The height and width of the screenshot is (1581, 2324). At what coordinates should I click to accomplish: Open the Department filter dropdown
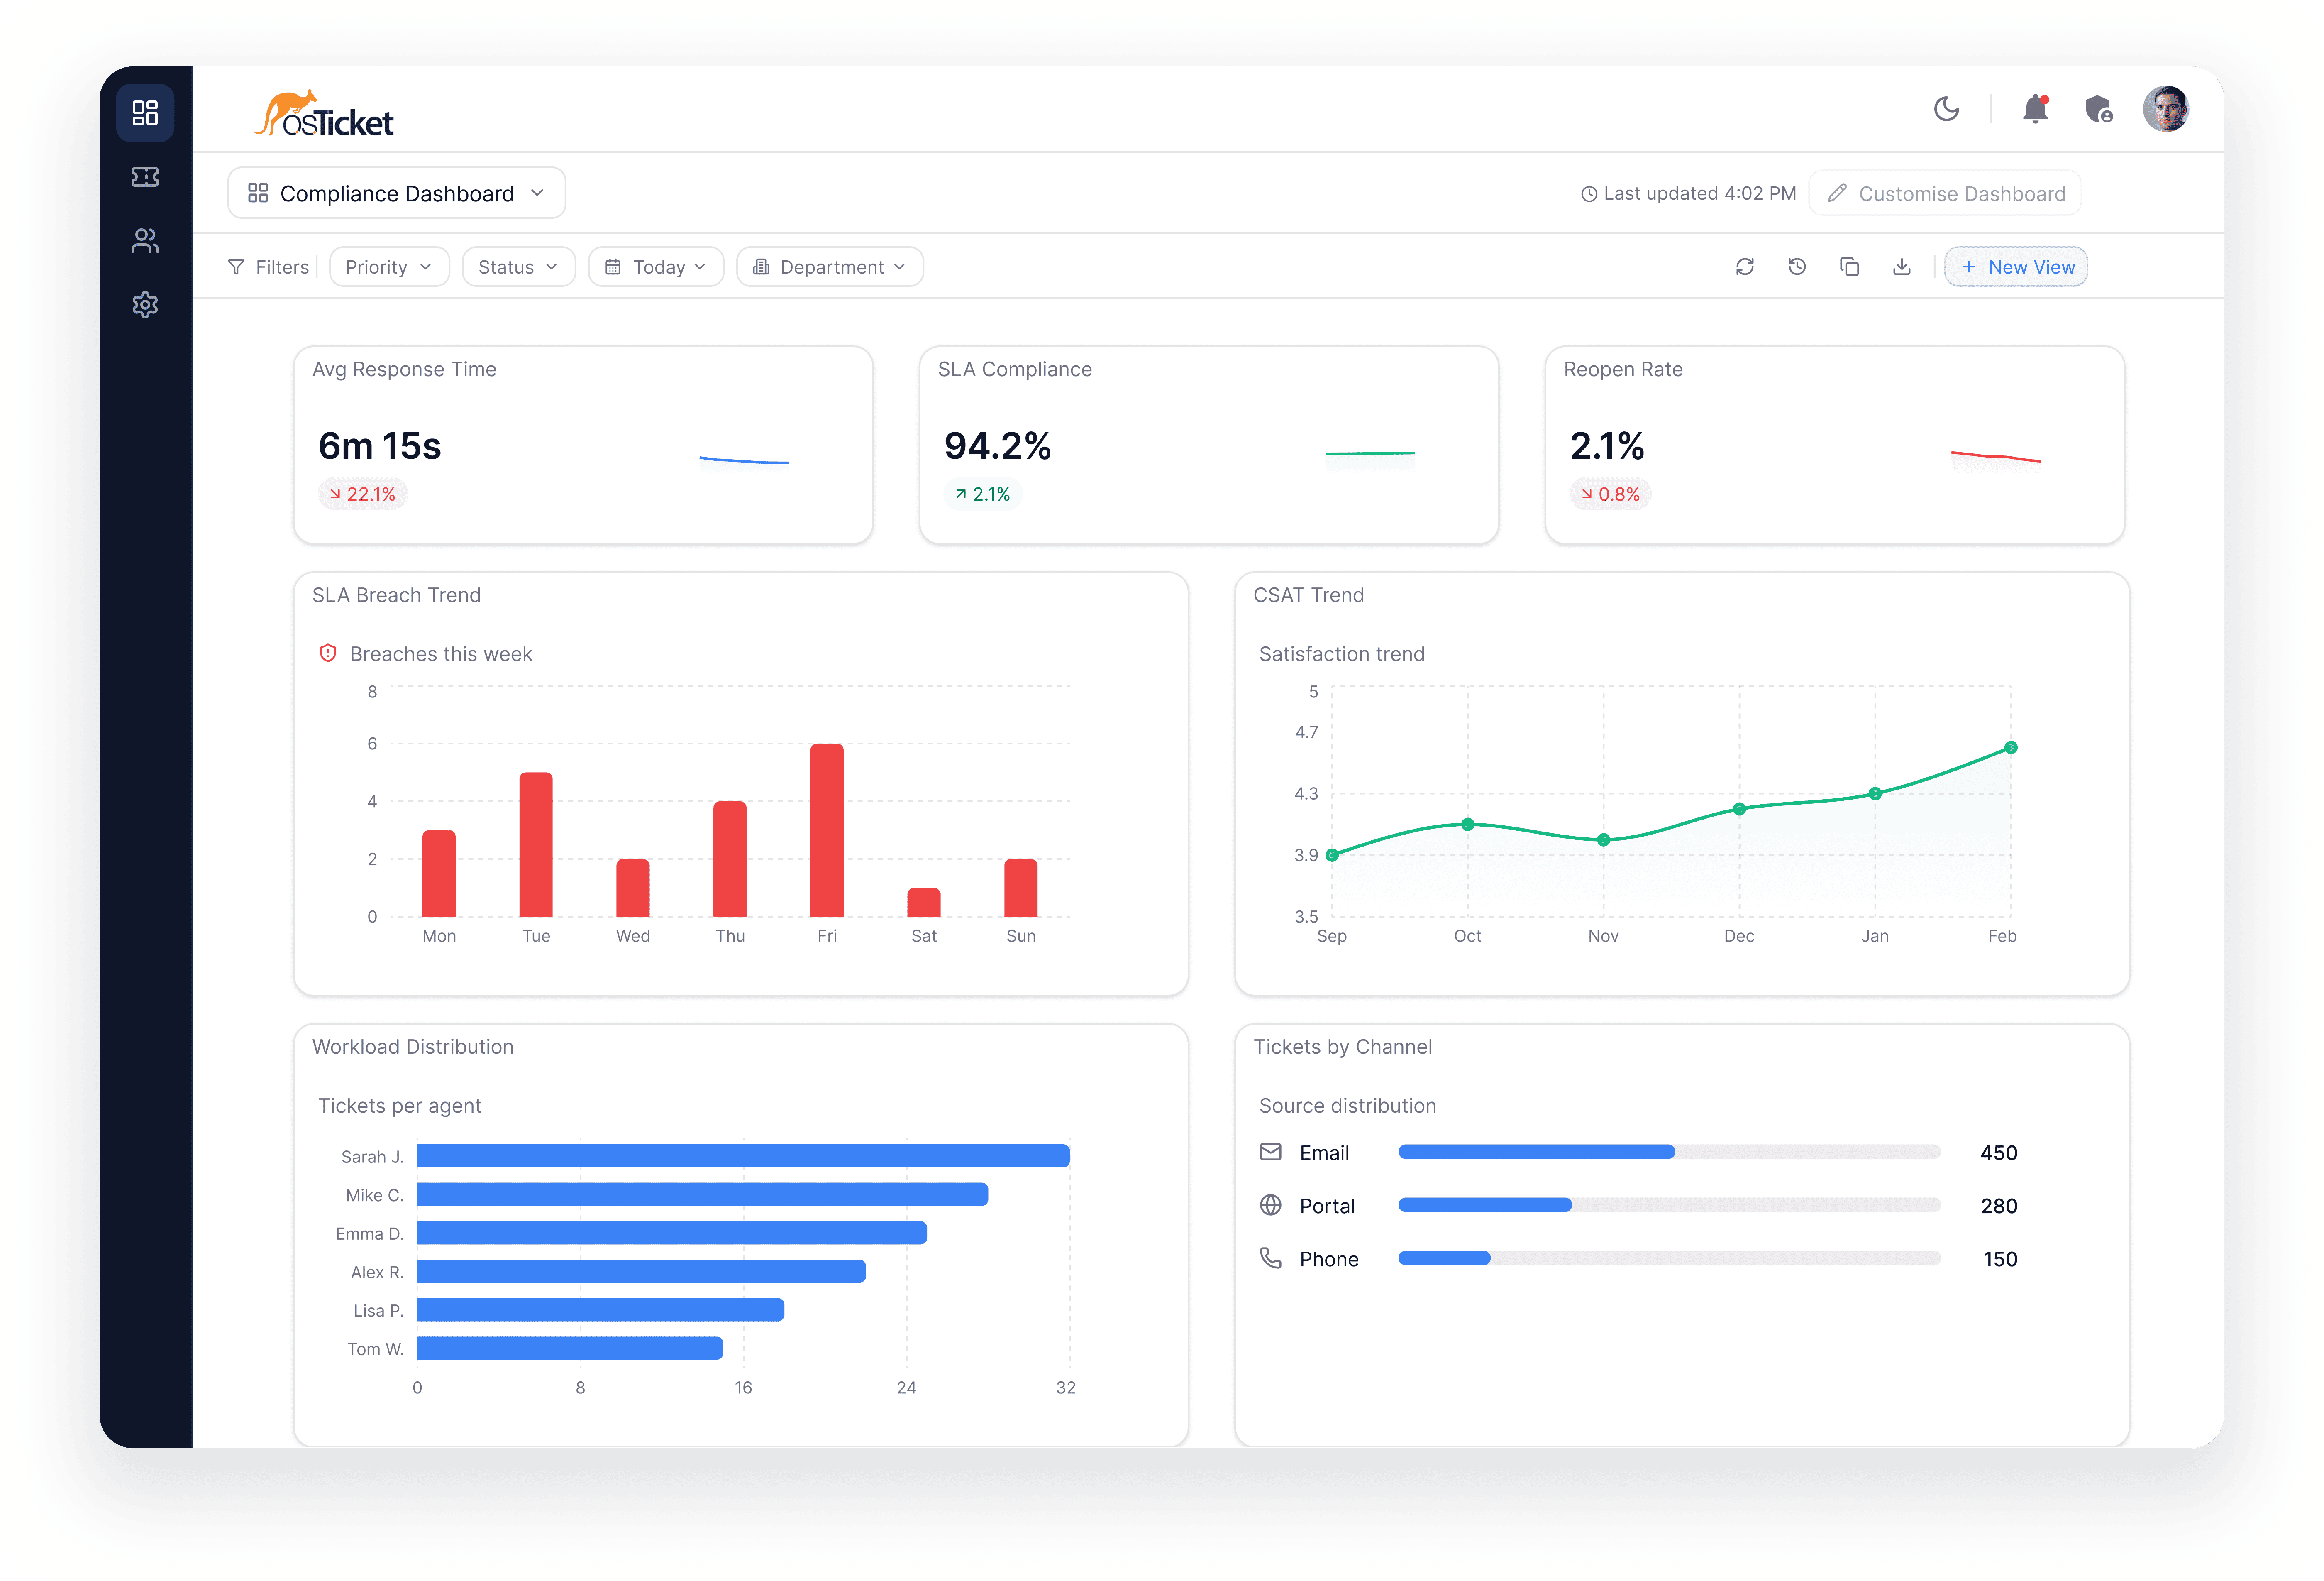829,267
